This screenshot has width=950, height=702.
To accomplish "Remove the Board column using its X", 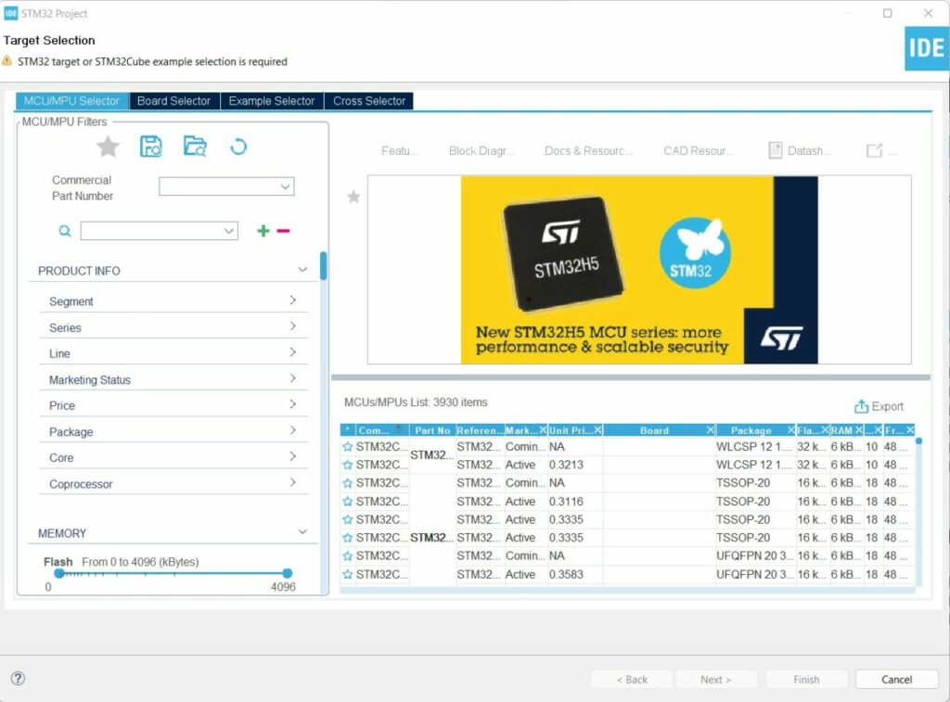I will (711, 430).
